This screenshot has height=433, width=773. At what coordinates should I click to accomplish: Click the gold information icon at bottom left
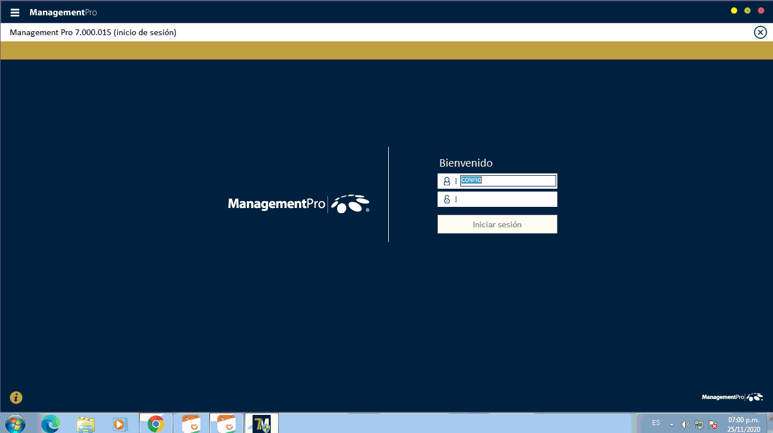coord(16,397)
